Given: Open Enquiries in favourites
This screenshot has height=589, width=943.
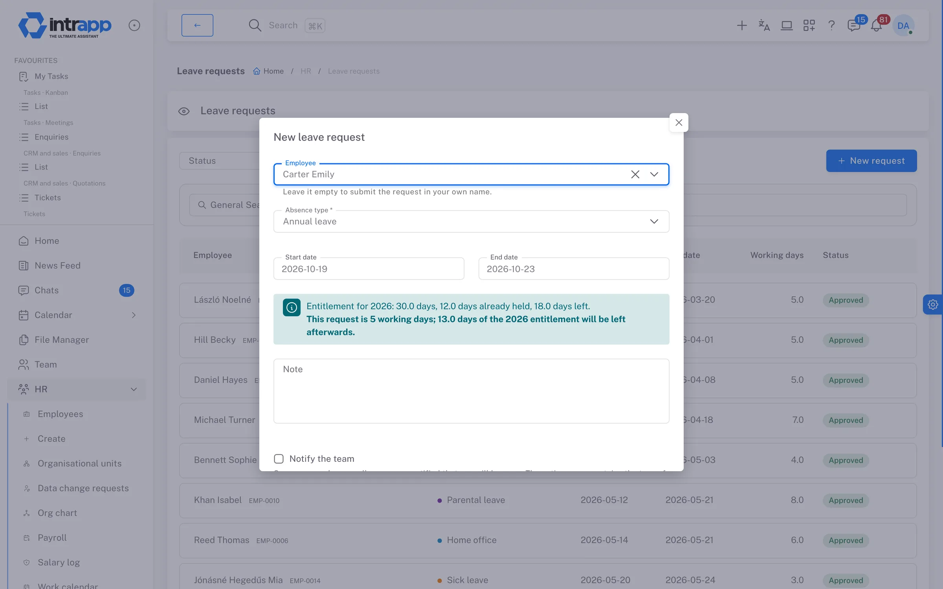Looking at the screenshot, I should (51, 137).
